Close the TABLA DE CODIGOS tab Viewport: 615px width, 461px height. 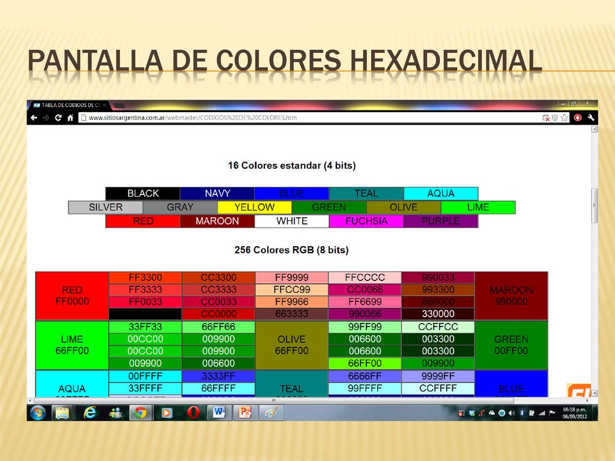tap(105, 105)
